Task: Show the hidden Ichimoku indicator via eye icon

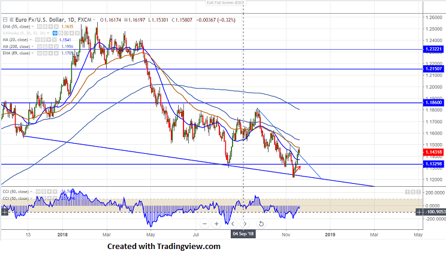Action: (55, 34)
